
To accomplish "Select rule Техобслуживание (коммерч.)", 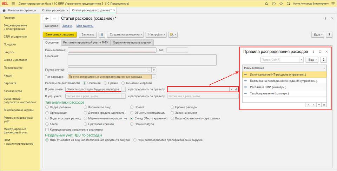I will tap(284, 93).
